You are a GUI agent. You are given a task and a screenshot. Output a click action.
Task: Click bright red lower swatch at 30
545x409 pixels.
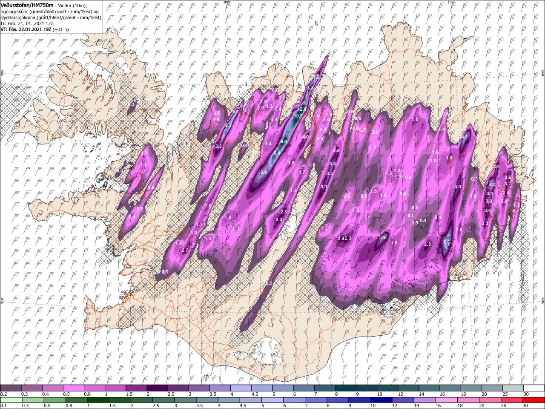tap(534, 400)
